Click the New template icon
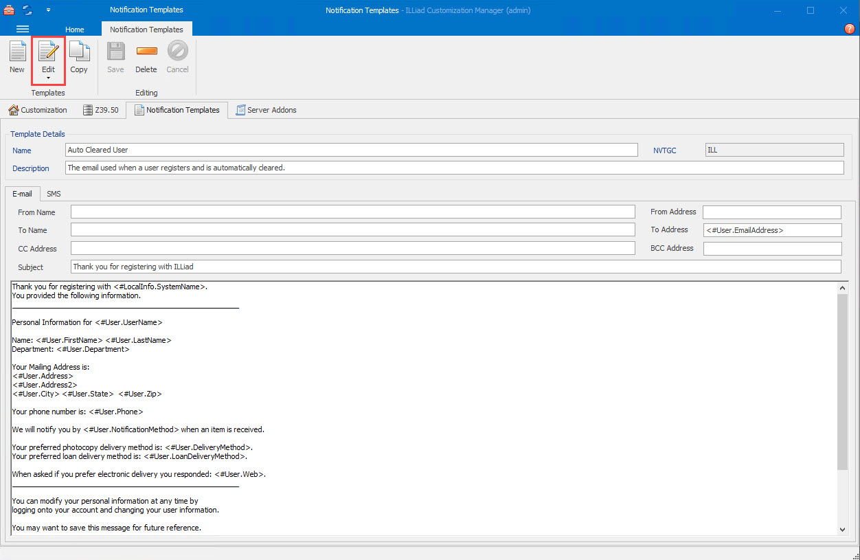 tap(17, 52)
